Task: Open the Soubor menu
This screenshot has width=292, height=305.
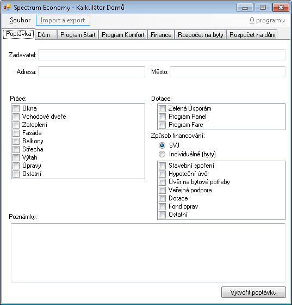Action: pos(20,20)
